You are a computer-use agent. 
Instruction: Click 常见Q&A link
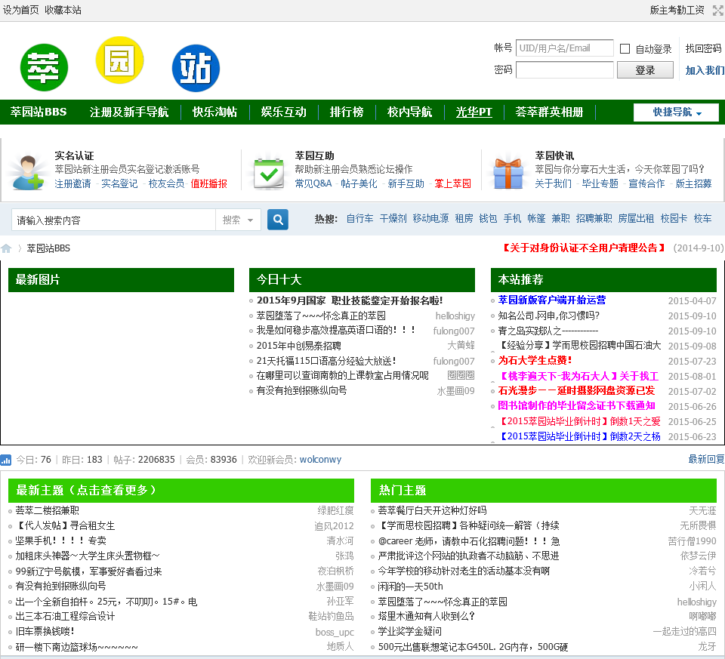click(x=313, y=183)
